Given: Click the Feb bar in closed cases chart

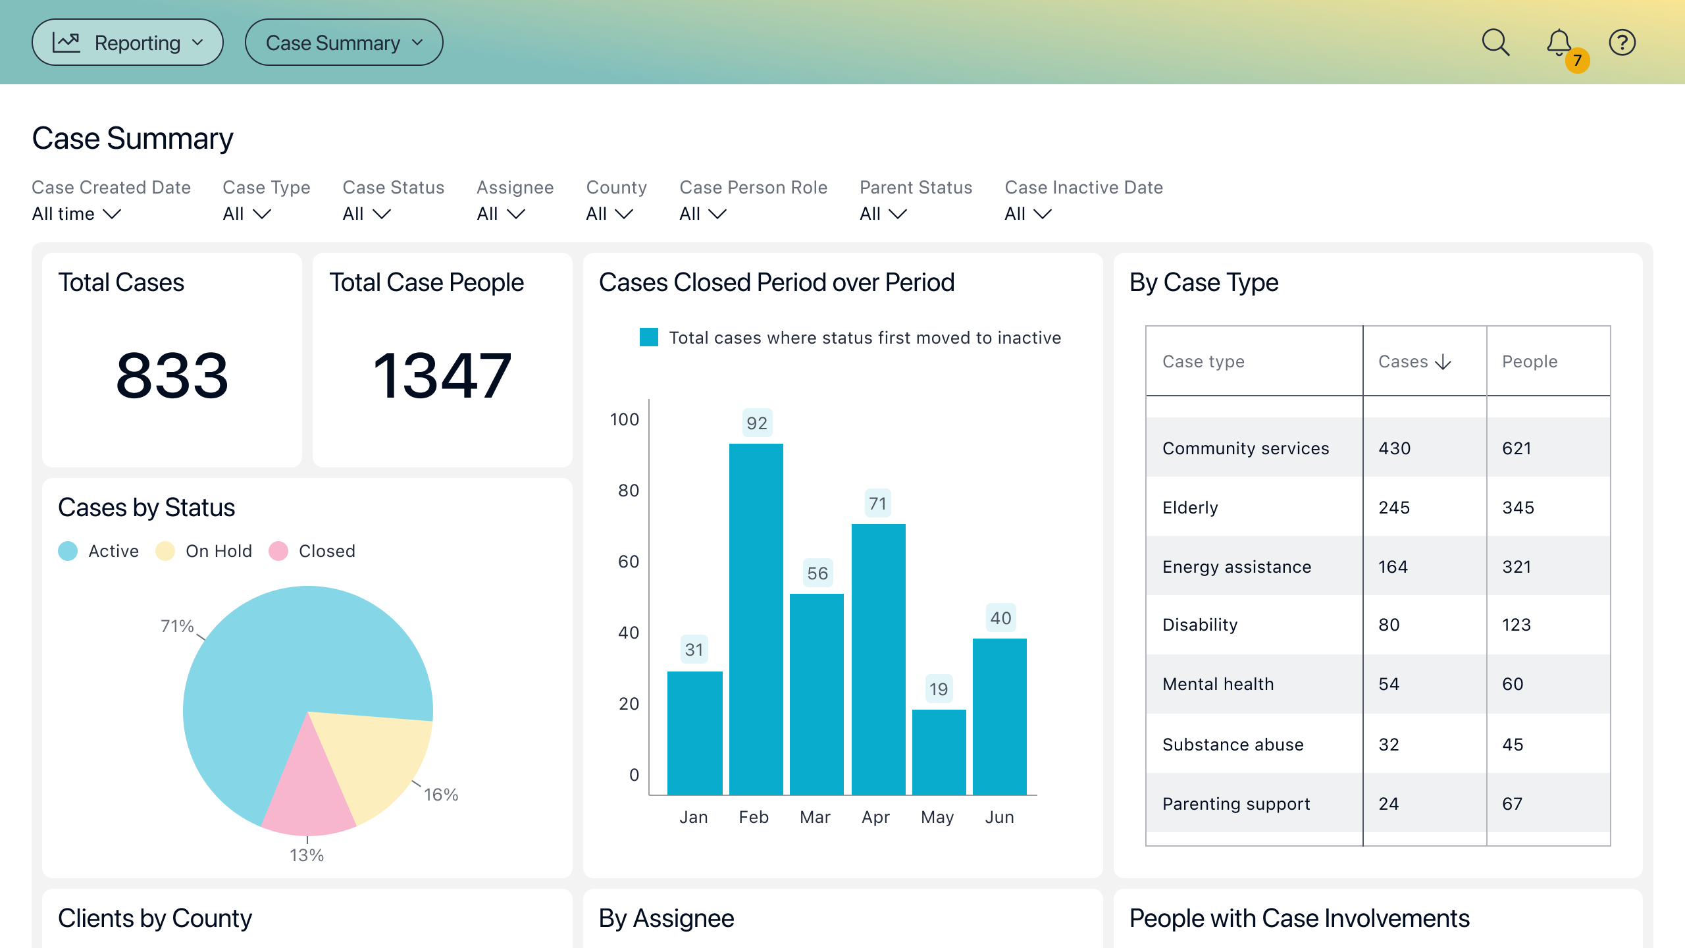Looking at the screenshot, I should [756, 619].
